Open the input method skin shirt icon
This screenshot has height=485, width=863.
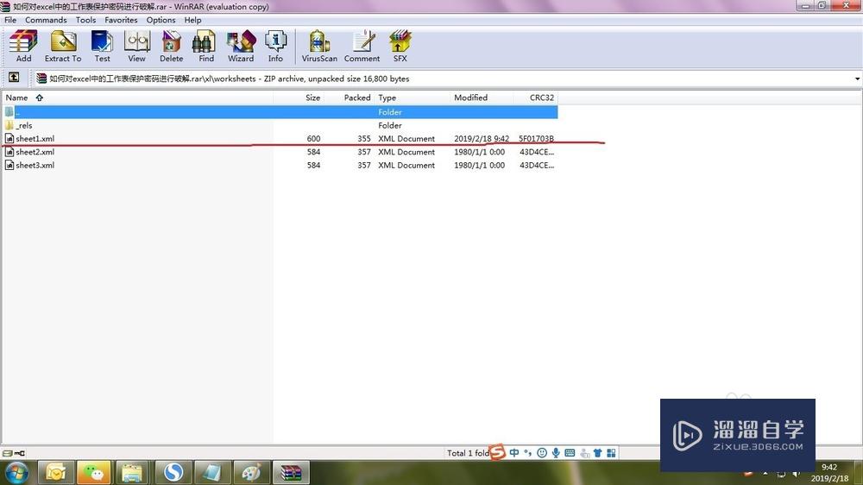click(597, 452)
